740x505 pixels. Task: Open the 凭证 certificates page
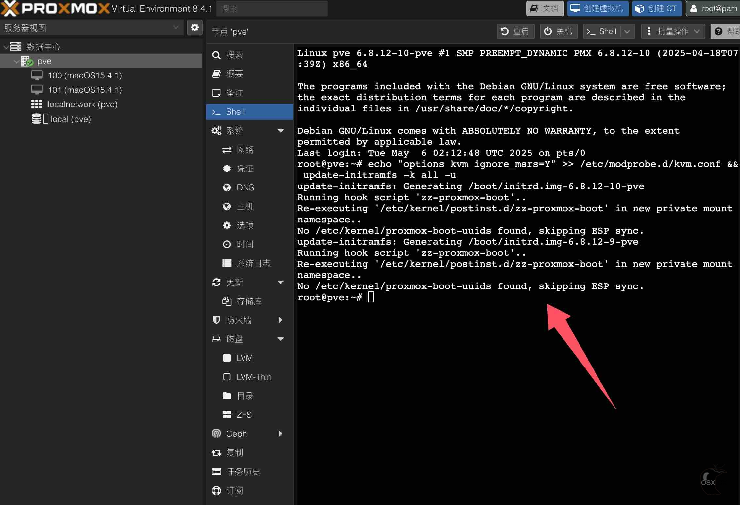tap(249, 169)
